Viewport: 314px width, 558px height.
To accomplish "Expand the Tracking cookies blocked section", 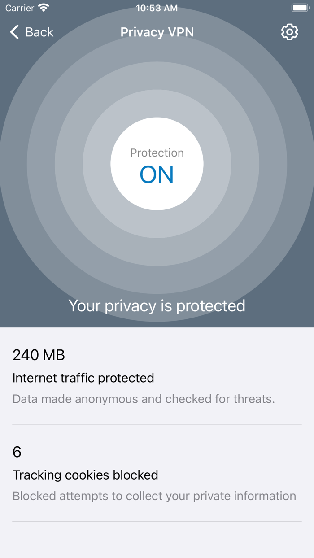I will 86,475.
